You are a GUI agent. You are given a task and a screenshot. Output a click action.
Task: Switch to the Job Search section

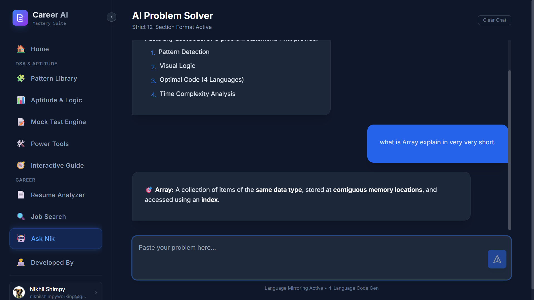point(48,216)
